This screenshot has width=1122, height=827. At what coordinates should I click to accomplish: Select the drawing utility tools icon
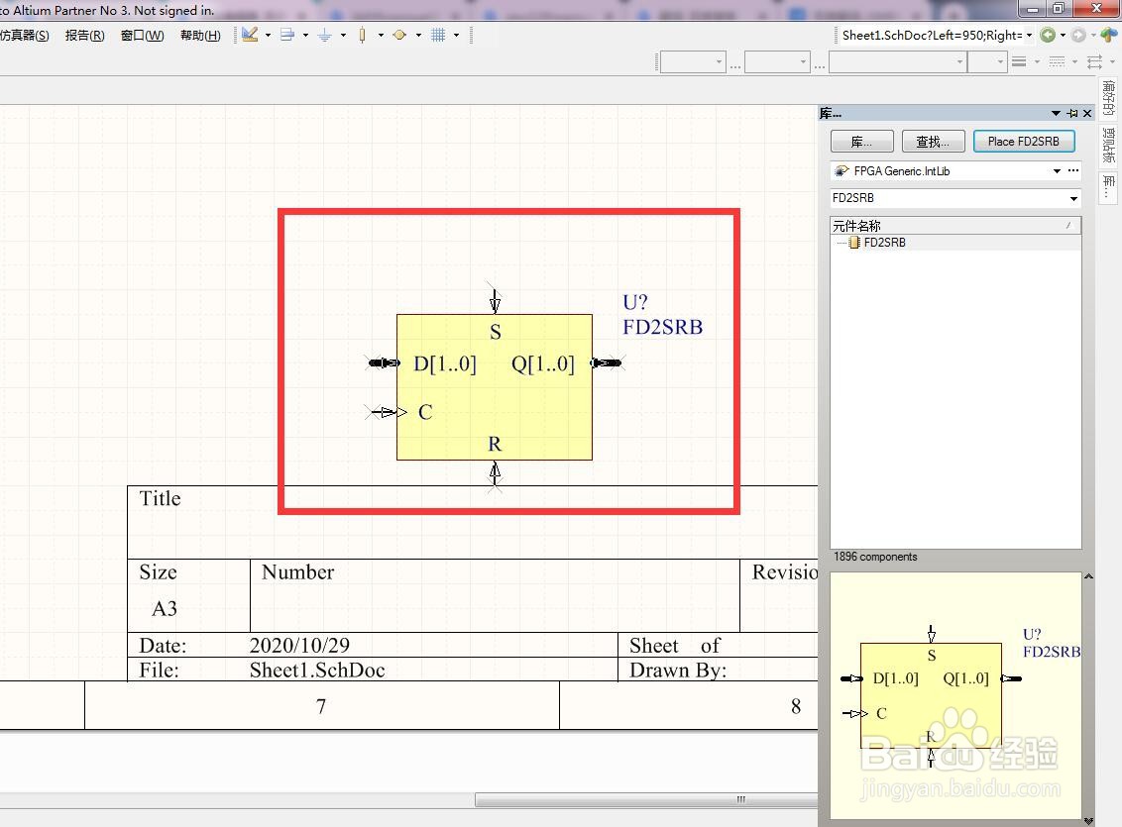pyautogui.click(x=250, y=35)
